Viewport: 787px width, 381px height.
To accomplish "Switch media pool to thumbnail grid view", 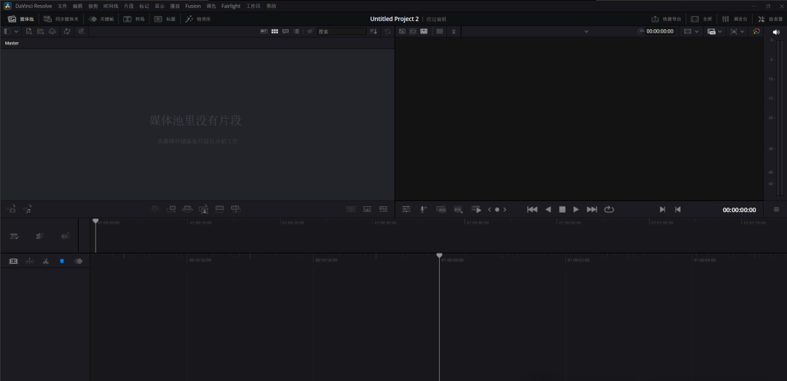I will (275, 31).
